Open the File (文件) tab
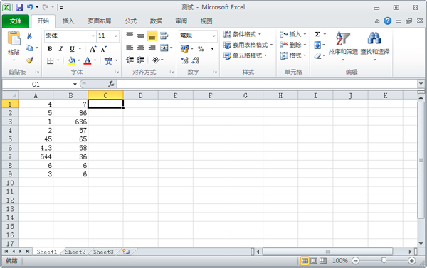 pyautogui.click(x=16, y=21)
